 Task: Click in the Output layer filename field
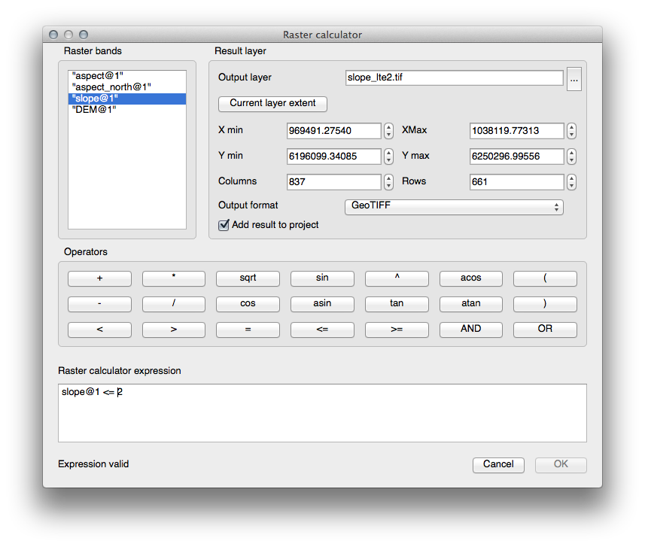(454, 78)
